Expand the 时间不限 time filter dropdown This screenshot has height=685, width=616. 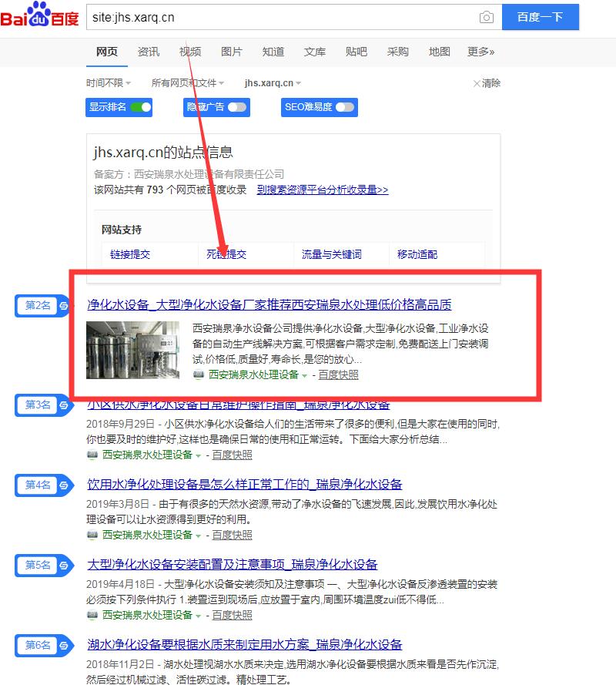pos(109,83)
